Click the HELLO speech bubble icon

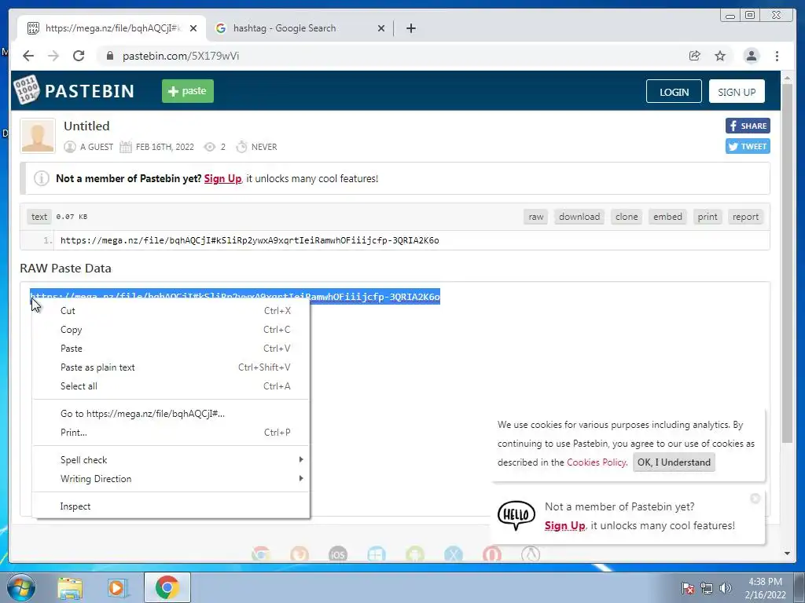(x=516, y=515)
